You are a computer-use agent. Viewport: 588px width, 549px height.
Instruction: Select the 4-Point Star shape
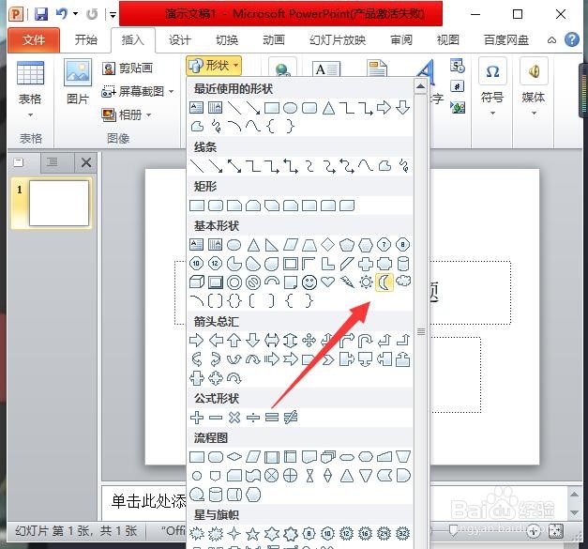(234, 533)
